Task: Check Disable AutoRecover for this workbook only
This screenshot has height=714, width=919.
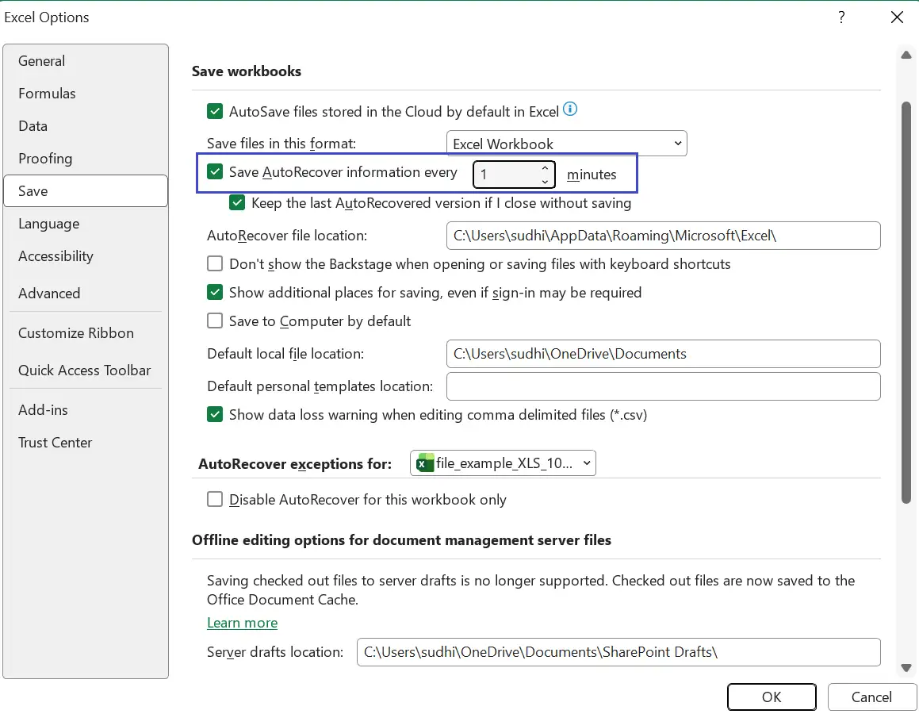Action: (x=214, y=499)
